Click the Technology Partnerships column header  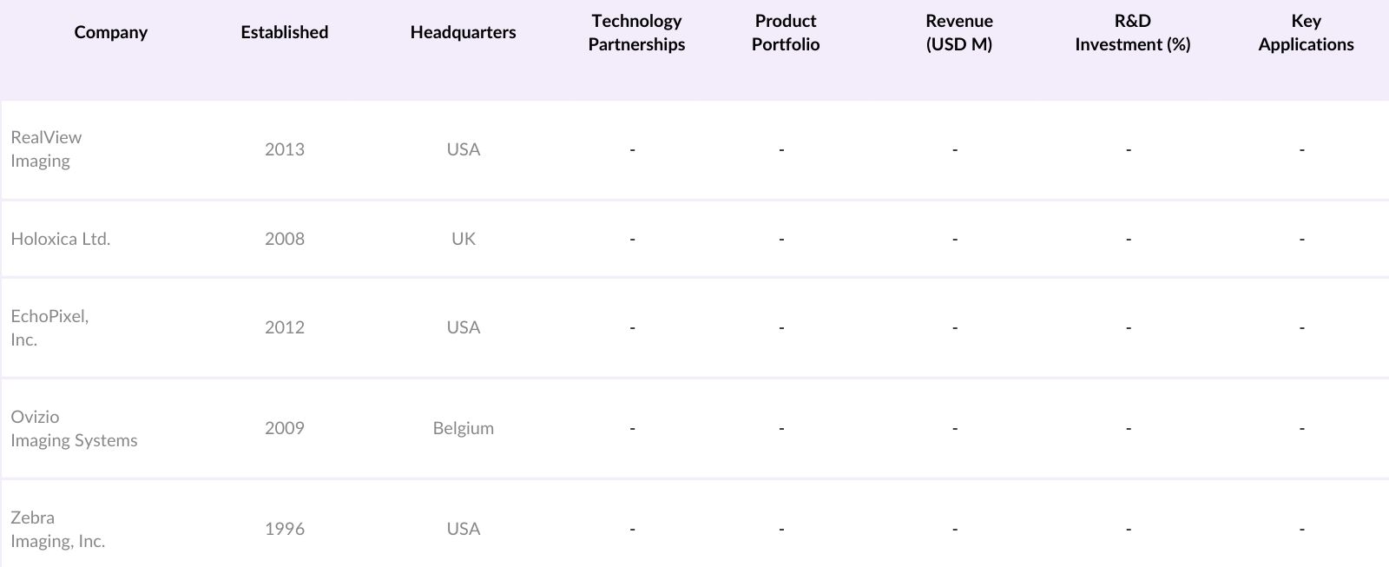[636, 33]
